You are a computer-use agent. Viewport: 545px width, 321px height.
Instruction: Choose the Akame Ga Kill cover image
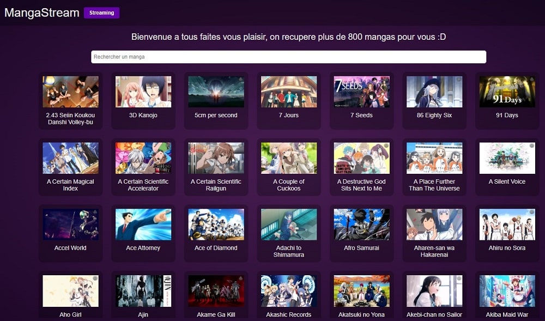216,291
